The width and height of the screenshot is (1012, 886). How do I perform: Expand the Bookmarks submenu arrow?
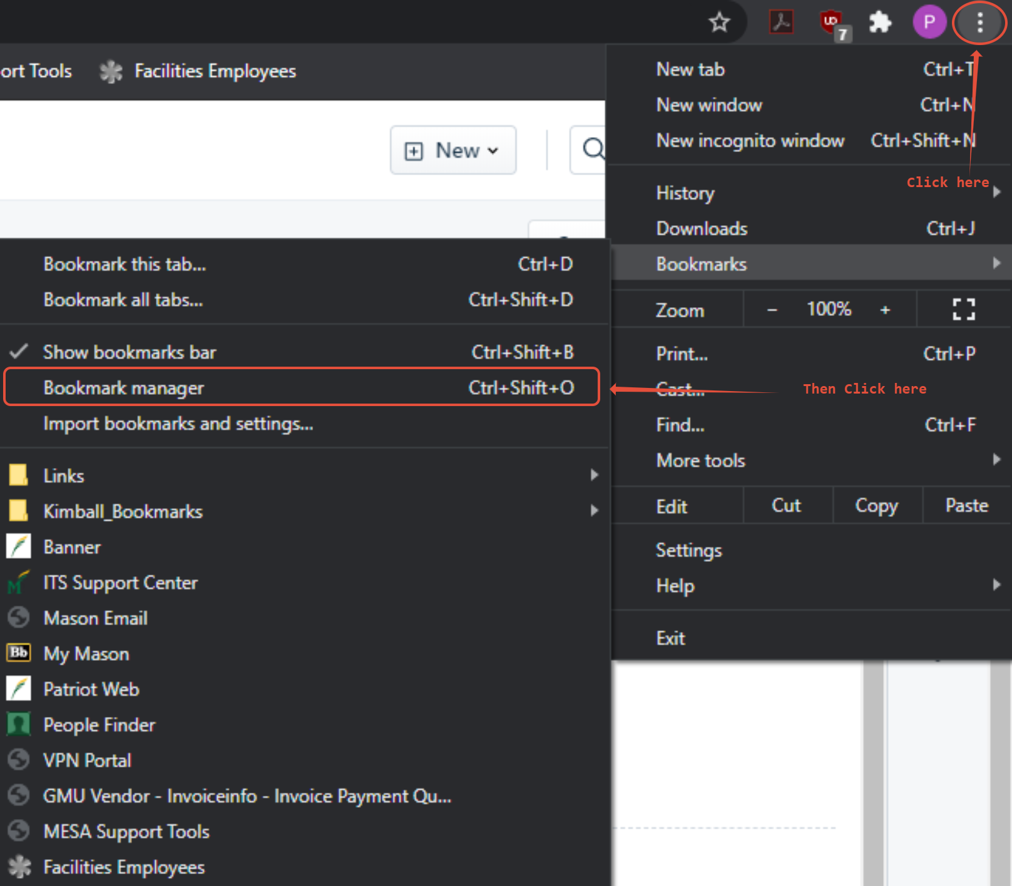(x=996, y=263)
